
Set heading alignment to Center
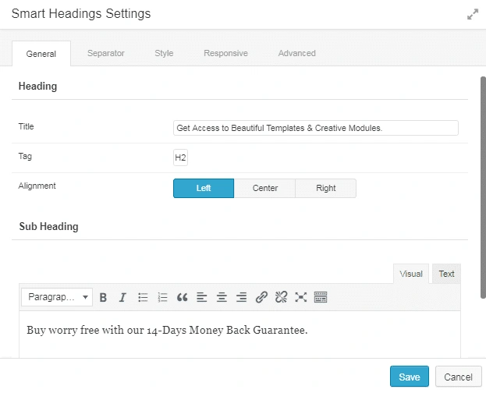264,188
